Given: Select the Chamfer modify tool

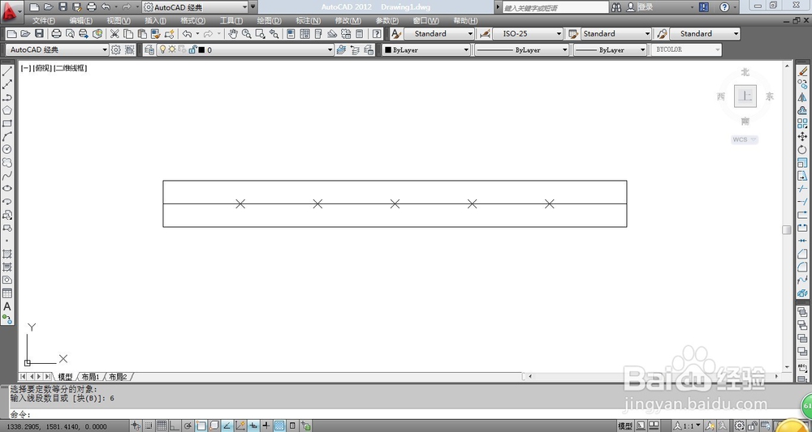Looking at the screenshot, I should (x=802, y=254).
